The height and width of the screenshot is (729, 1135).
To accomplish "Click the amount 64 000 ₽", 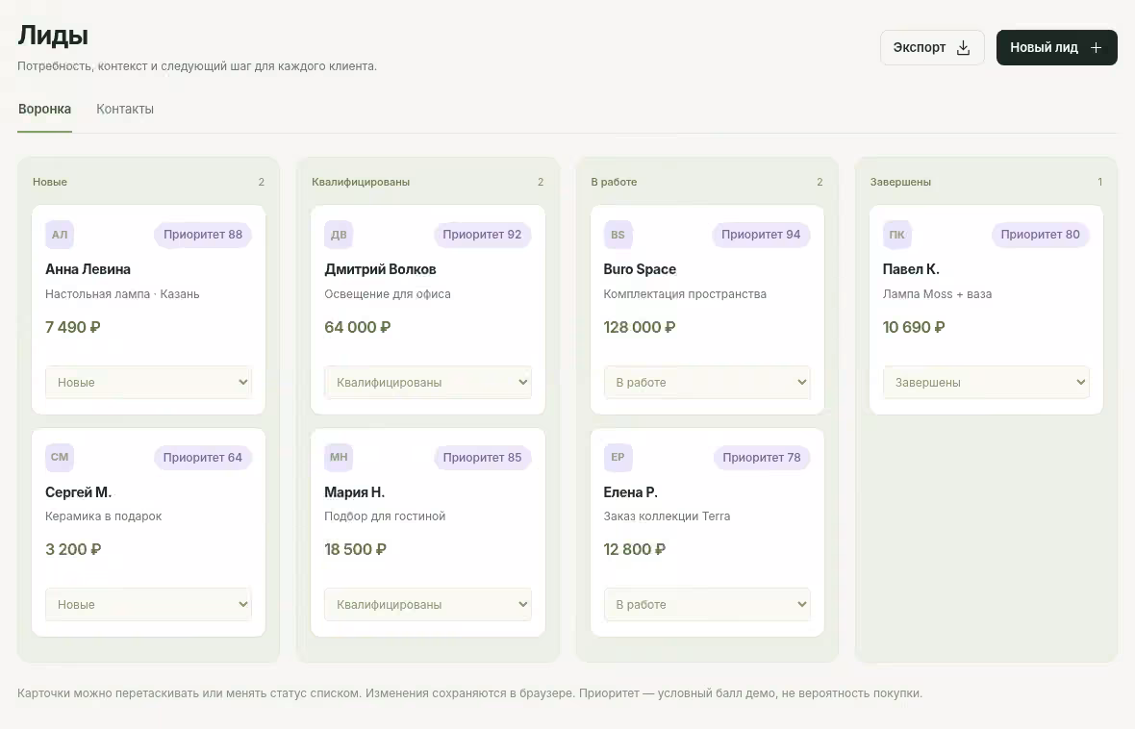I will click(358, 327).
